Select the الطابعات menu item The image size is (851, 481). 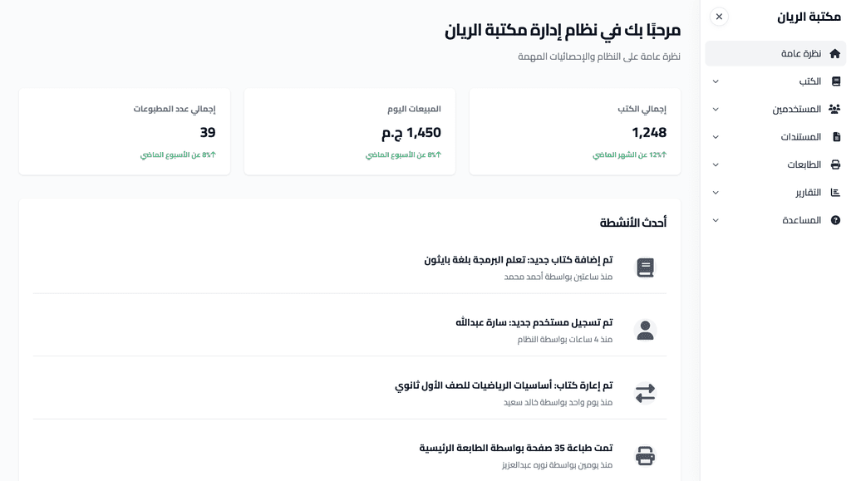[x=804, y=164]
